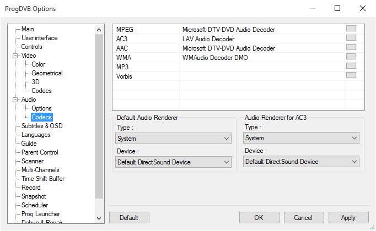Click the WMA row's small button
376x231 pixels.
pos(351,57)
